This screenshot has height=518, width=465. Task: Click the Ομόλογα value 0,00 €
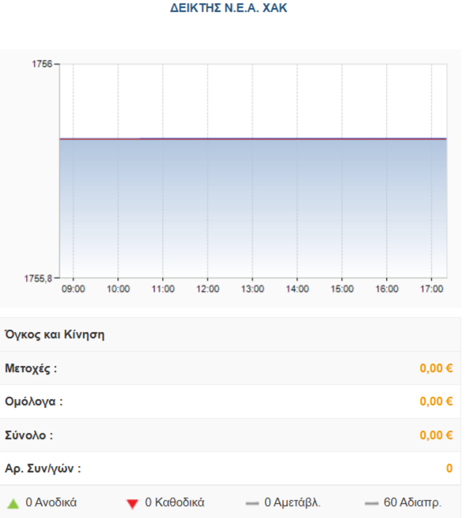pyautogui.click(x=436, y=401)
